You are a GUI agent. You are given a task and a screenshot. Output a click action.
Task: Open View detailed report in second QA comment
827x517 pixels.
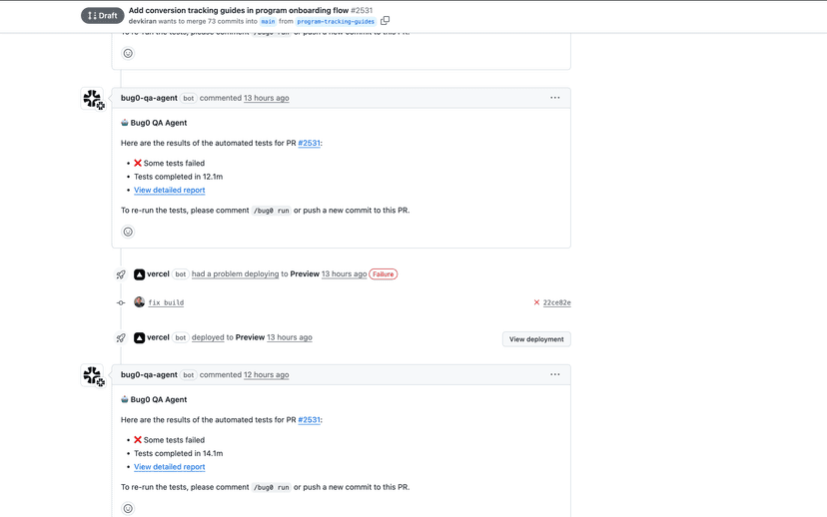click(x=169, y=466)
